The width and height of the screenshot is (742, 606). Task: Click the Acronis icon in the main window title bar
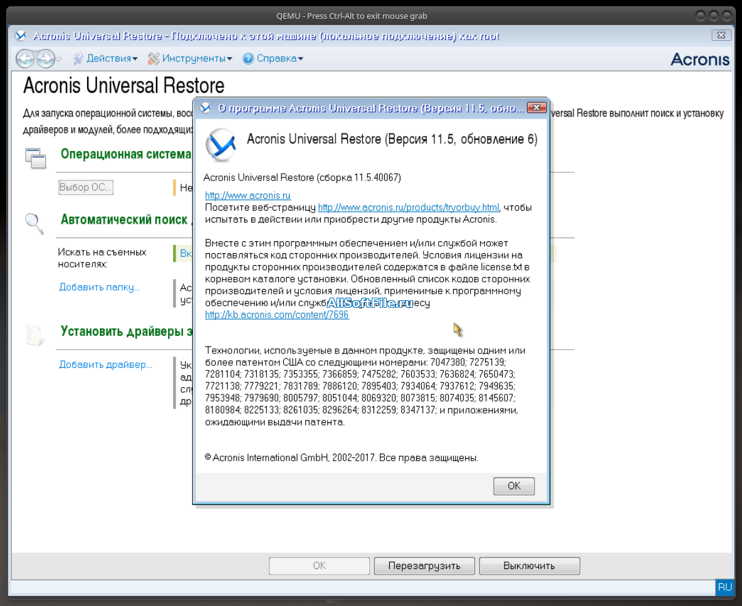click(x=20, y=36)
